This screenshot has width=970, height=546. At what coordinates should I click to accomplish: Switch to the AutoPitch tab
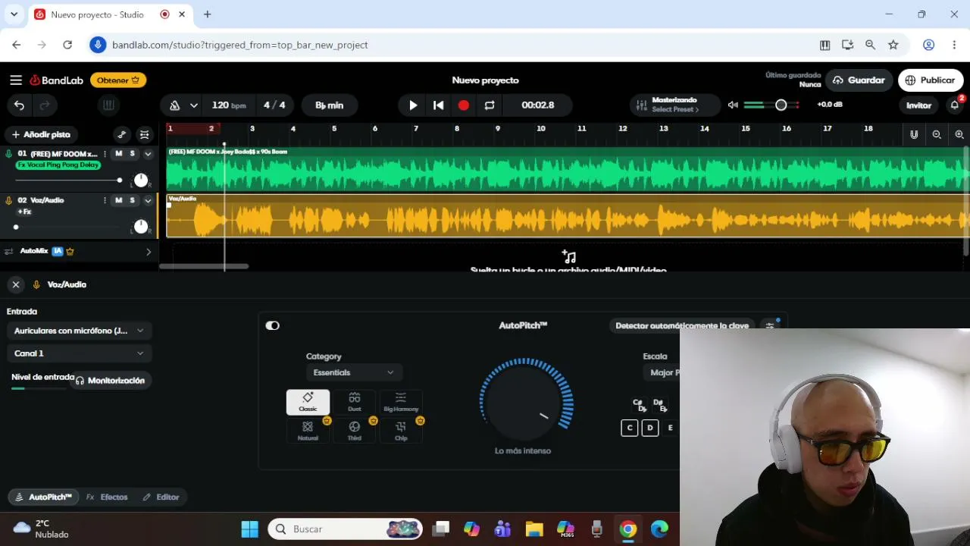coord(43,497)
